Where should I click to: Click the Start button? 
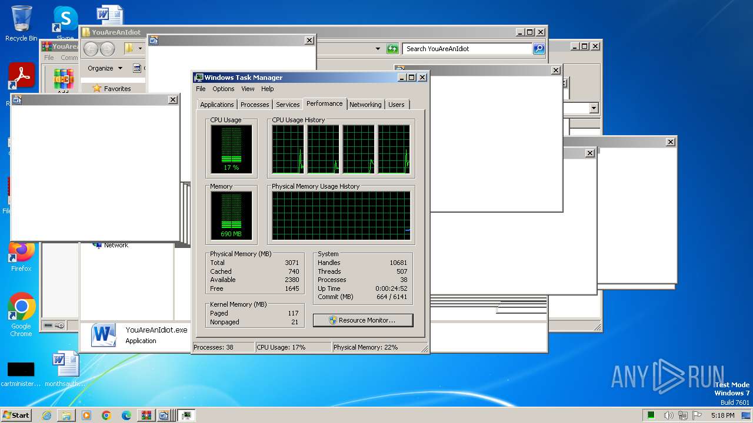(16, 415)
